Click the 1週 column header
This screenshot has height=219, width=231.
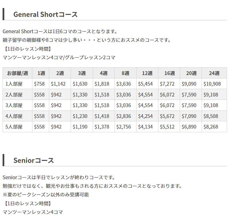click(x=41, y=73)
